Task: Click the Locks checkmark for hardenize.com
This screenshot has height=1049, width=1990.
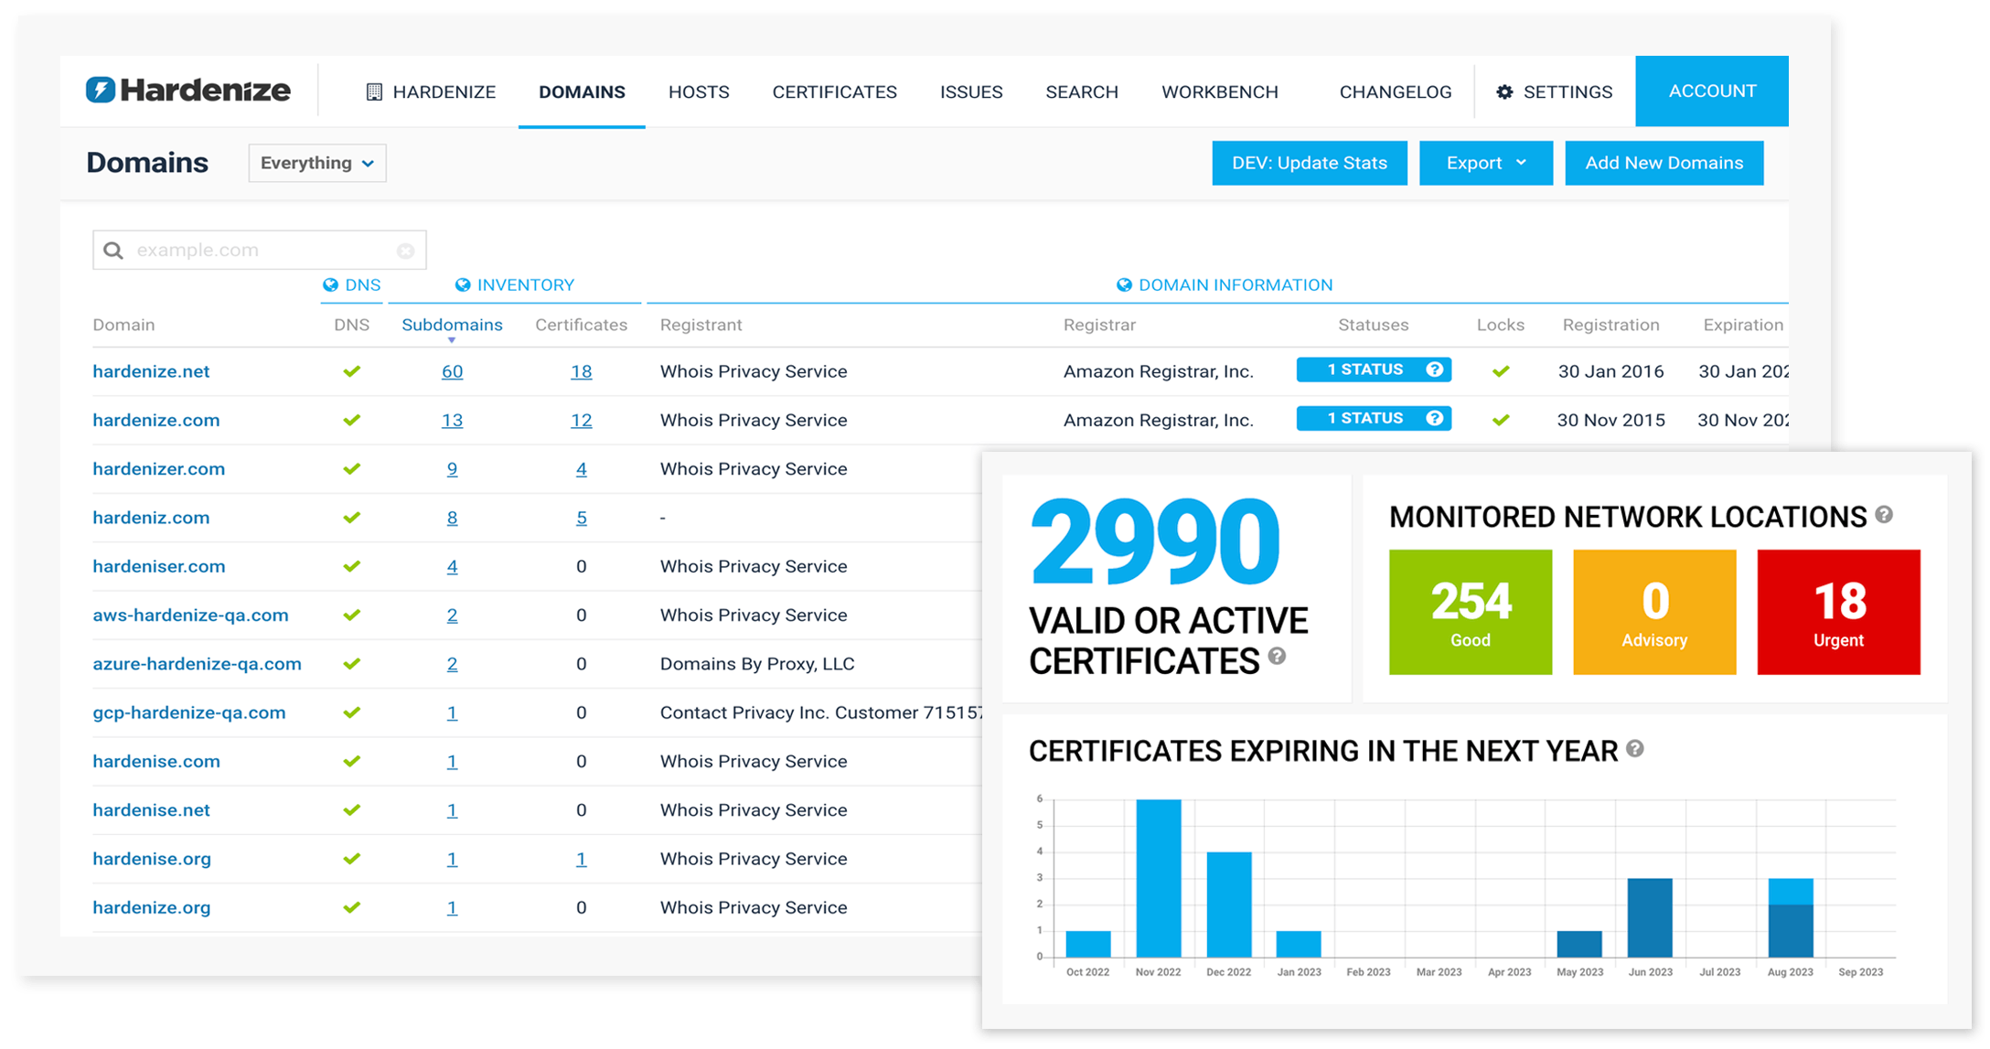Action: (1501, 420)
